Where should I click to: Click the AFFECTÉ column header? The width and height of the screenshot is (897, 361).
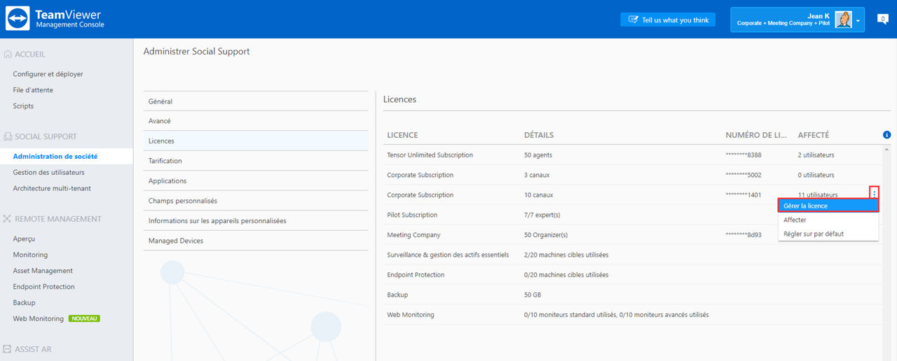point(814,135)
